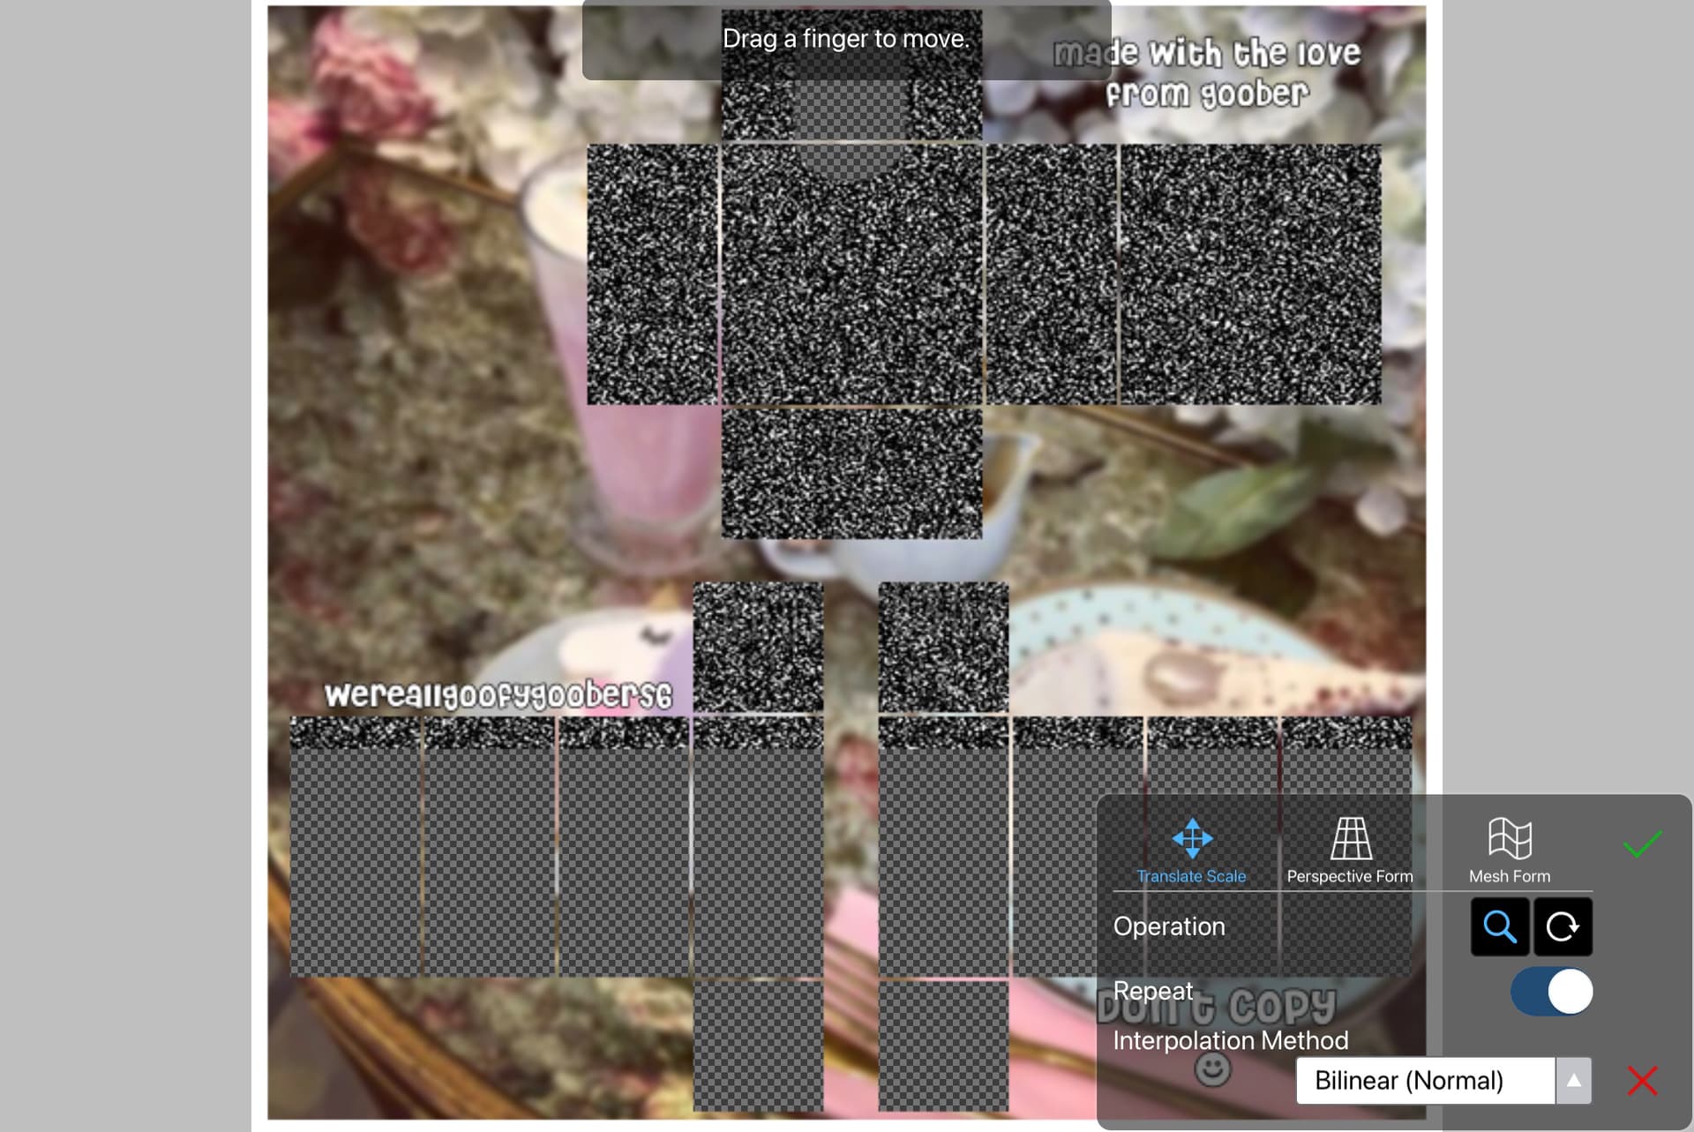Viewport: 1694px width, 1132px height.
Task: Tap the smiley face on canvas
Action: [1212, 1069]
